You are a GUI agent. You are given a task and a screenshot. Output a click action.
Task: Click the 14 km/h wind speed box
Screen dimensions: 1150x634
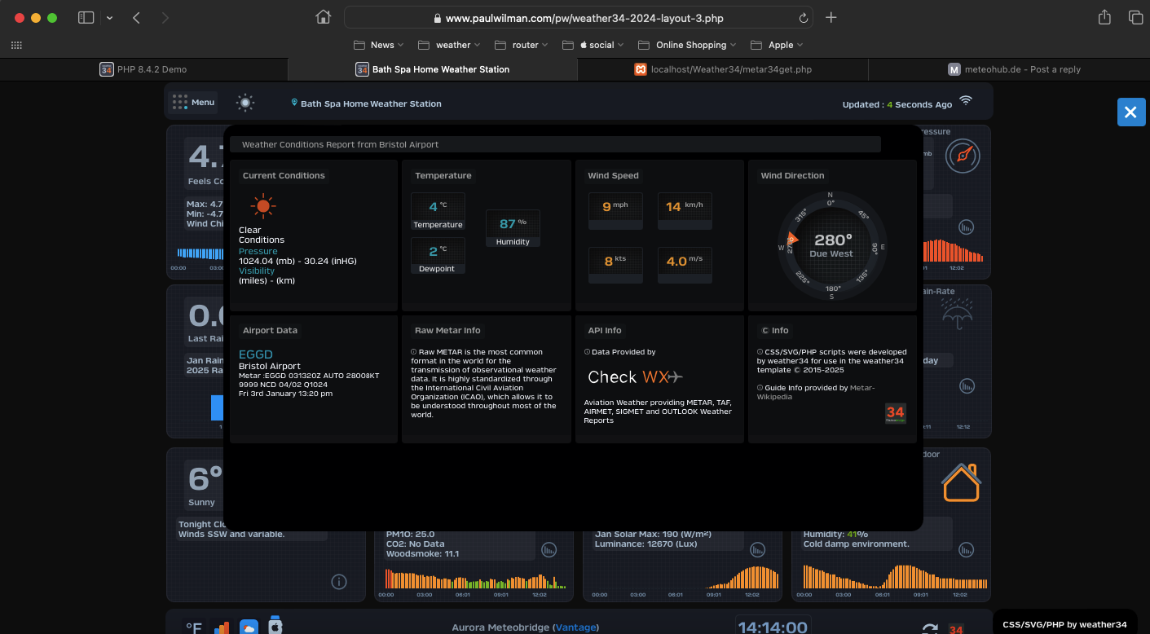point(685,211)
